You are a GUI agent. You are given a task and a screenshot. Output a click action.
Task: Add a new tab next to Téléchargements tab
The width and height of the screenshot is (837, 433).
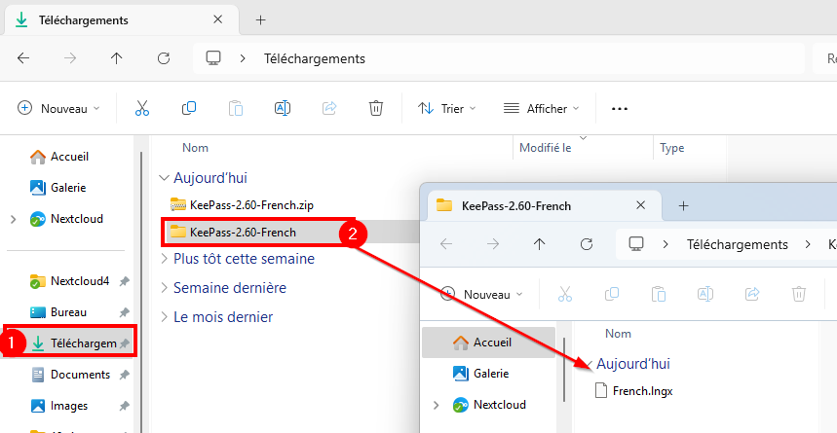(260, 19)
